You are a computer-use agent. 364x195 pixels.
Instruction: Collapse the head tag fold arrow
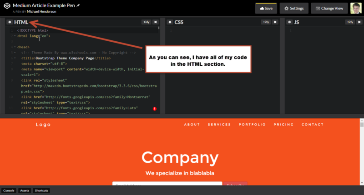pos(15,47)
